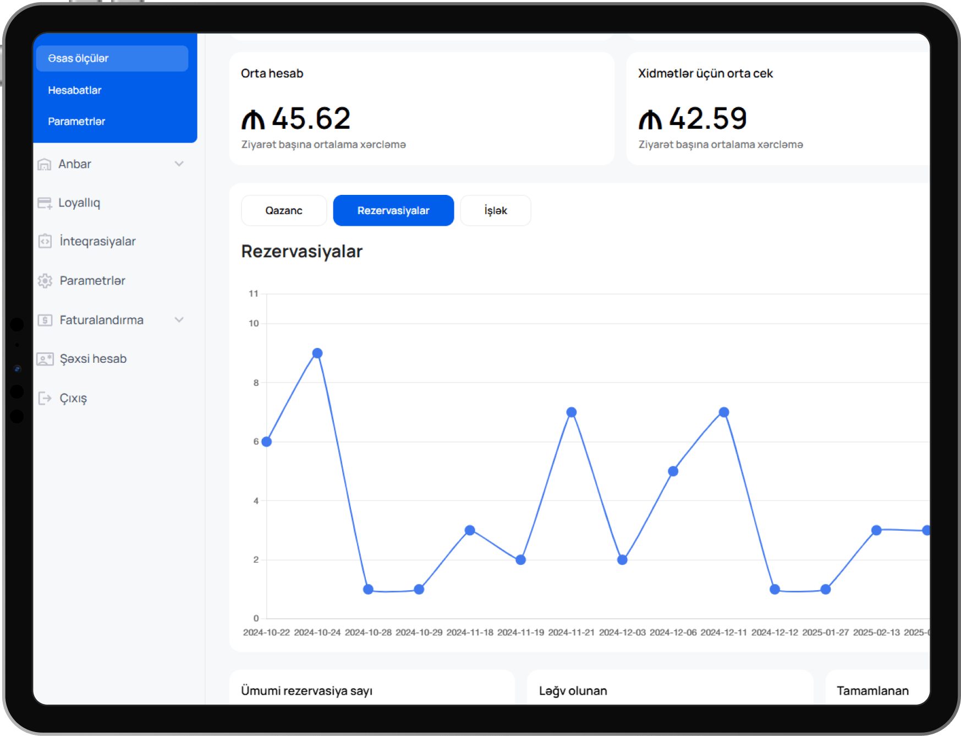Image resolution: width=961 pixels, height=736 pixels.
Task: Click the Tamamlanan card title
Action: (x=872, y=691)
